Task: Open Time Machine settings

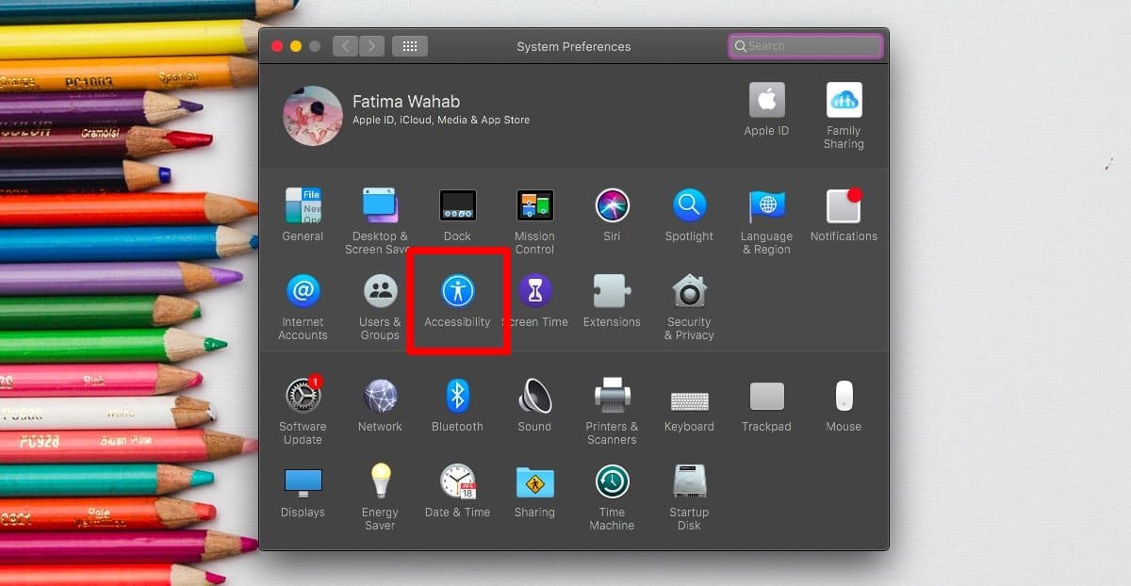Action: [x=612, y=482]
